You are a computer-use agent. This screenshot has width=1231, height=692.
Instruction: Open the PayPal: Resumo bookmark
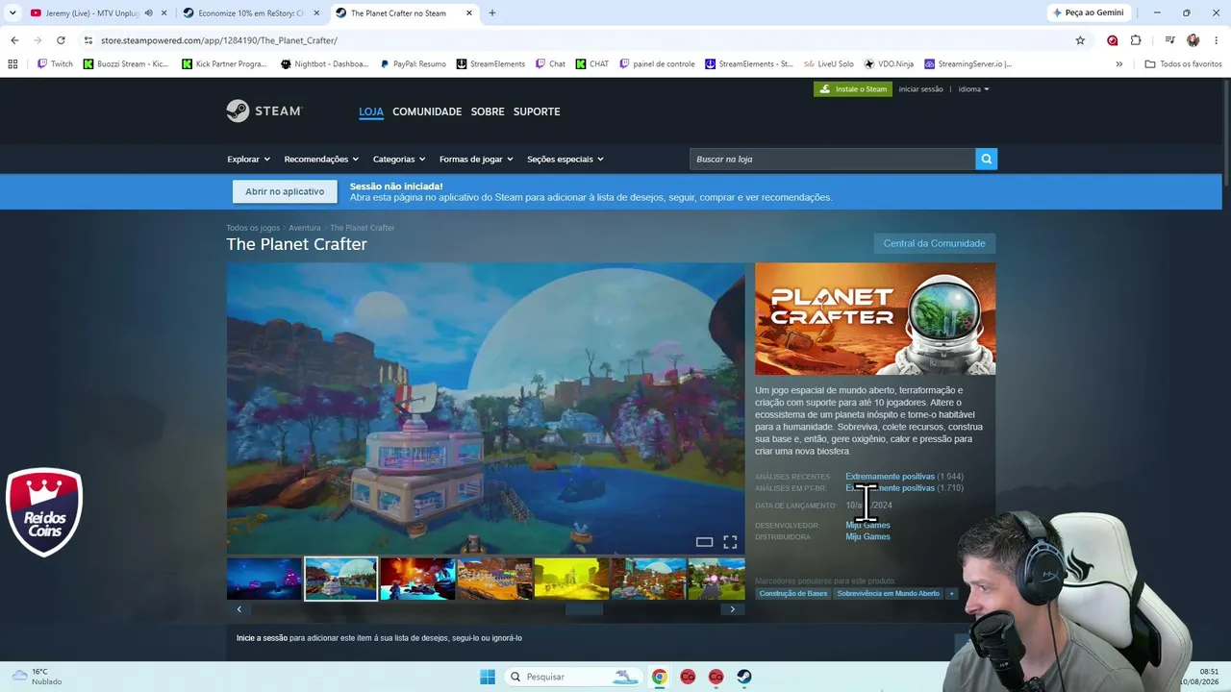point(413,64)
